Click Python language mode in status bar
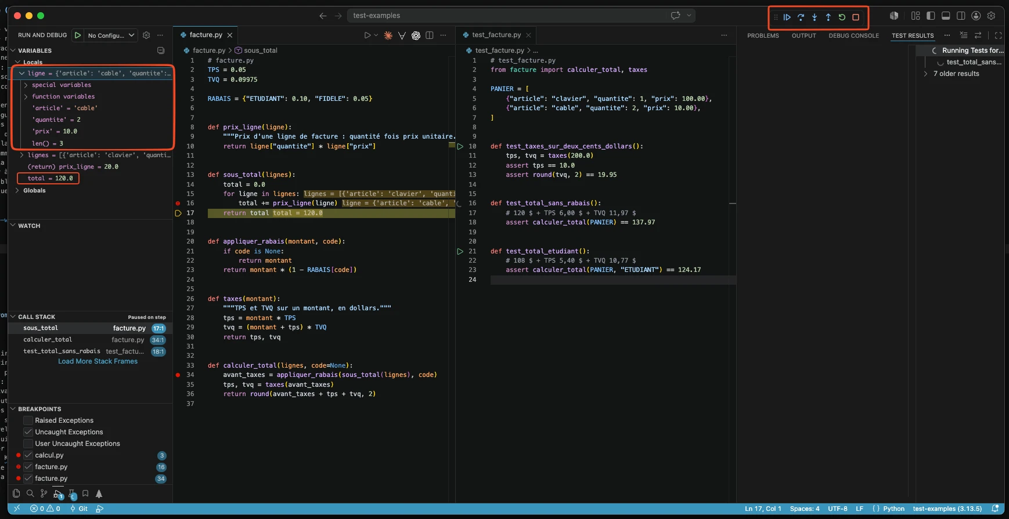Viewport: 1009px width, 519px height. click(x=893, y=509)
